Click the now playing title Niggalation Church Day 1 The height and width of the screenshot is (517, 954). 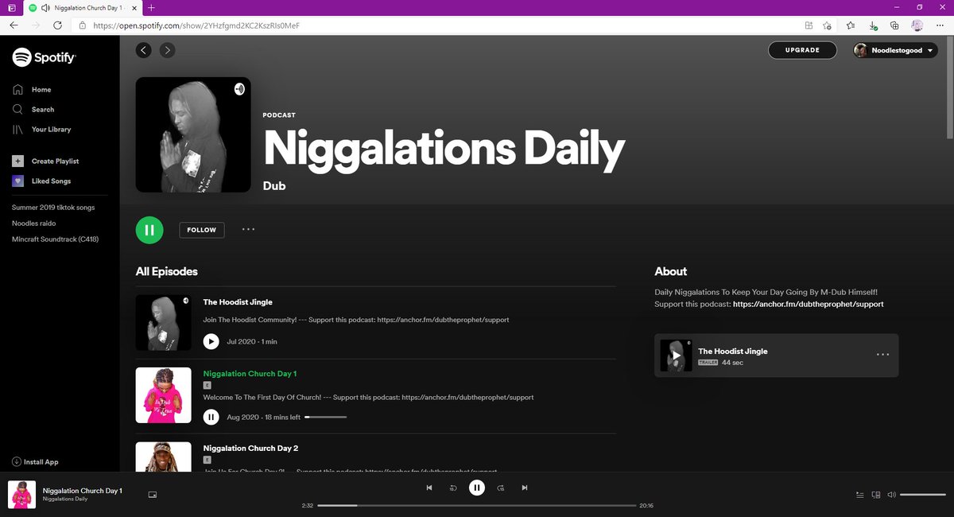coord(83,490)
